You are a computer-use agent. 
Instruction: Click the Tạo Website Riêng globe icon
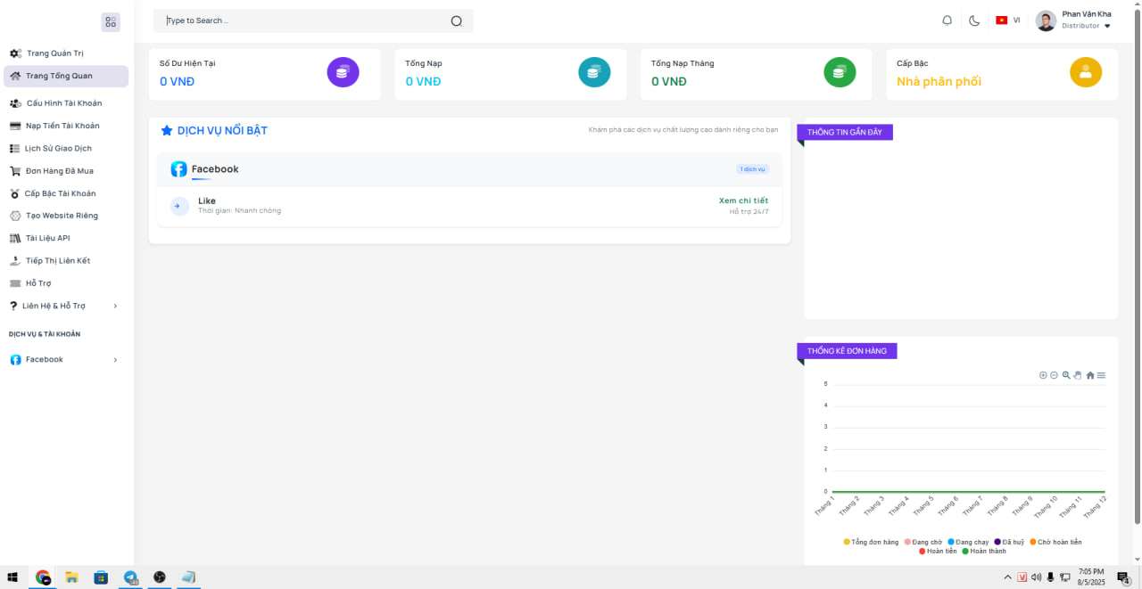(15, 216)
